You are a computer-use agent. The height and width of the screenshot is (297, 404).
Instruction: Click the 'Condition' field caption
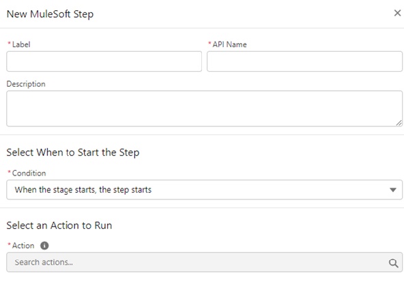coord(29,173)
